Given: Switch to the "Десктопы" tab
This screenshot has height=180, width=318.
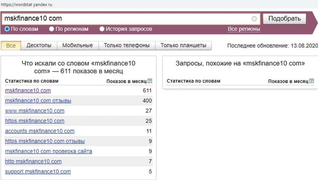Looking at the screenshot, I should 39,45.
